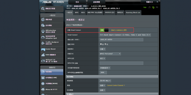Switch to the Roaming Block List tab
This screenshot has height=95, width=191.
click(x=133, y=13)
